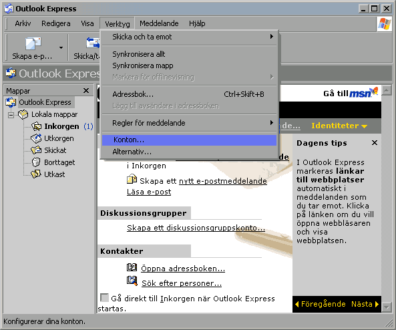Collapse the Lokala mappar tree node
This screenshot has width=396, height=330.
tap(11, 115)
